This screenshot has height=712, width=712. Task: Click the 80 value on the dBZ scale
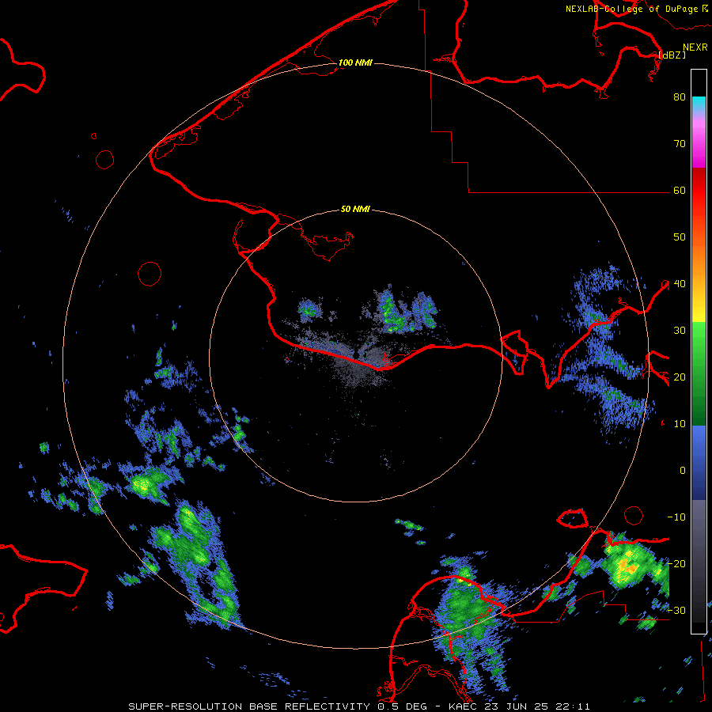pos(680,97)
